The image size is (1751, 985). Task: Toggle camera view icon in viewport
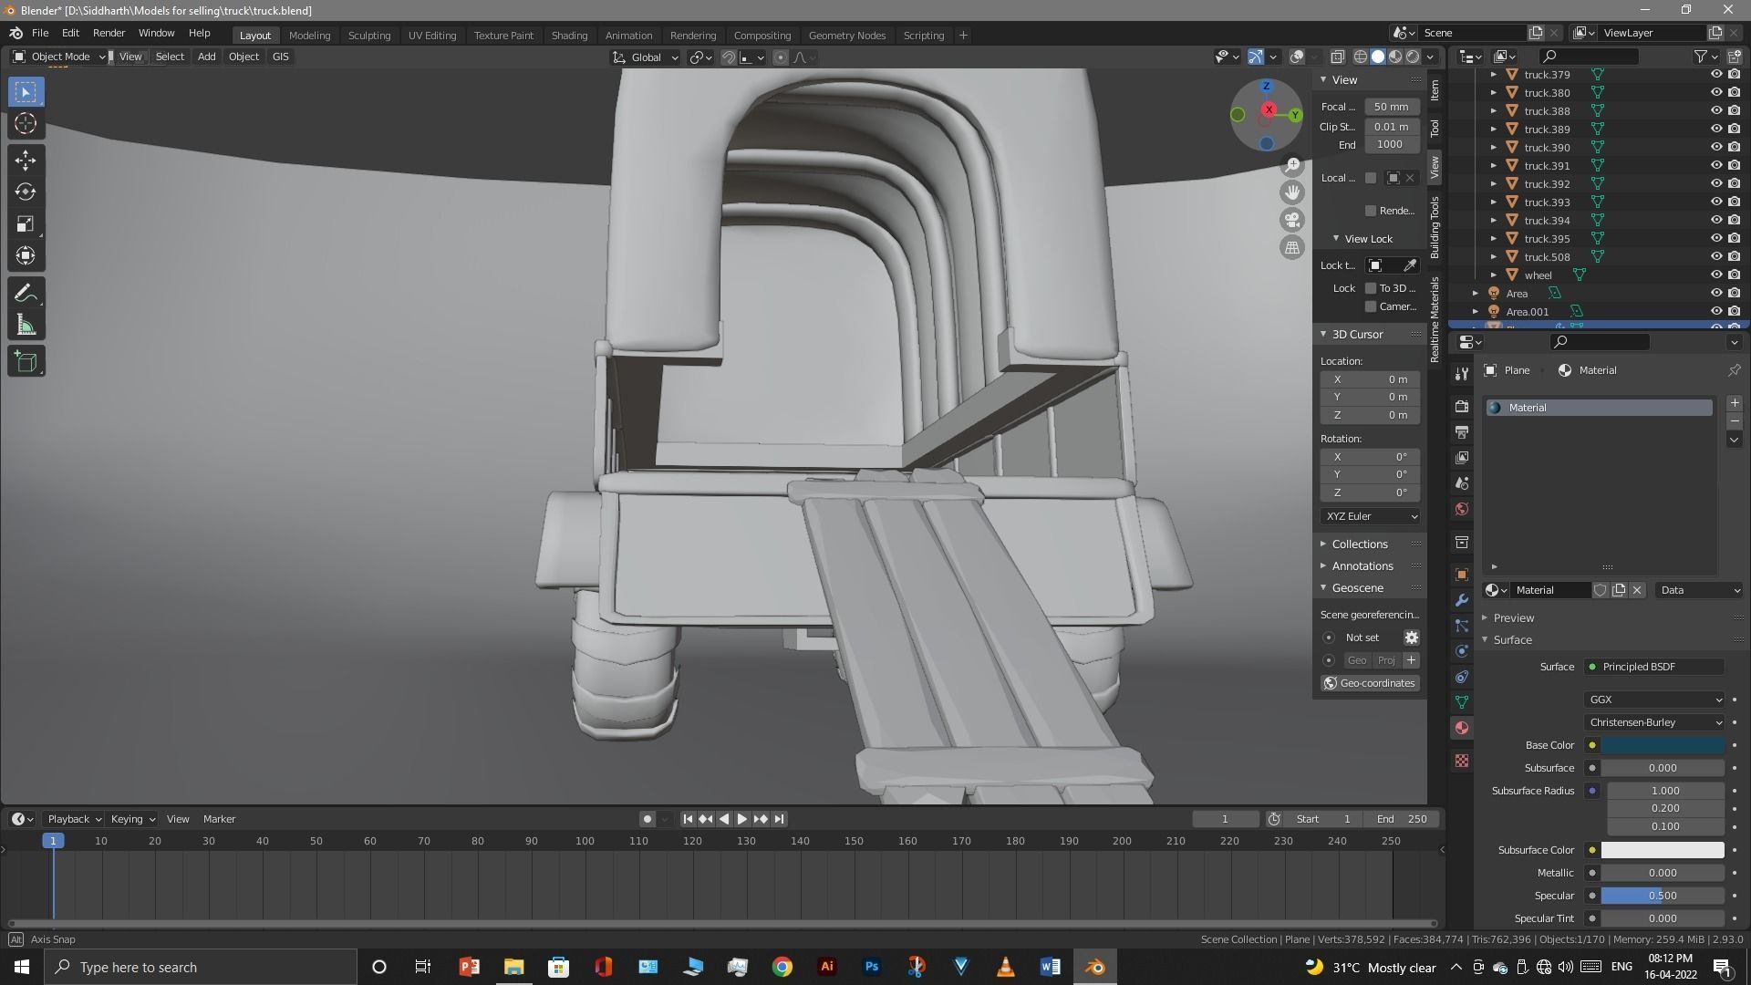click(x=1292, y=220)
